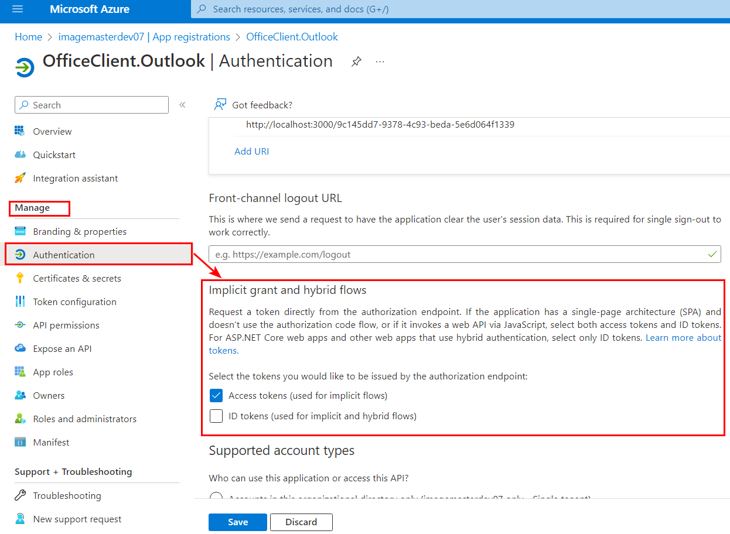Open Owners menu item
The width and height of the screenshot is (730, 534).
pyautogui.click(x=49, y=395)
